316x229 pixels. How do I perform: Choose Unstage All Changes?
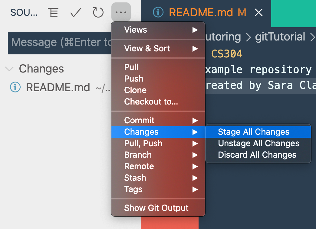click(x=258, y=144)
